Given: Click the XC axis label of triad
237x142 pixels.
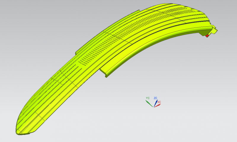Looking at the screenshot, I should click(159, 102).
